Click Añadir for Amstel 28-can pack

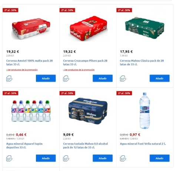click(x=46, y=78)
